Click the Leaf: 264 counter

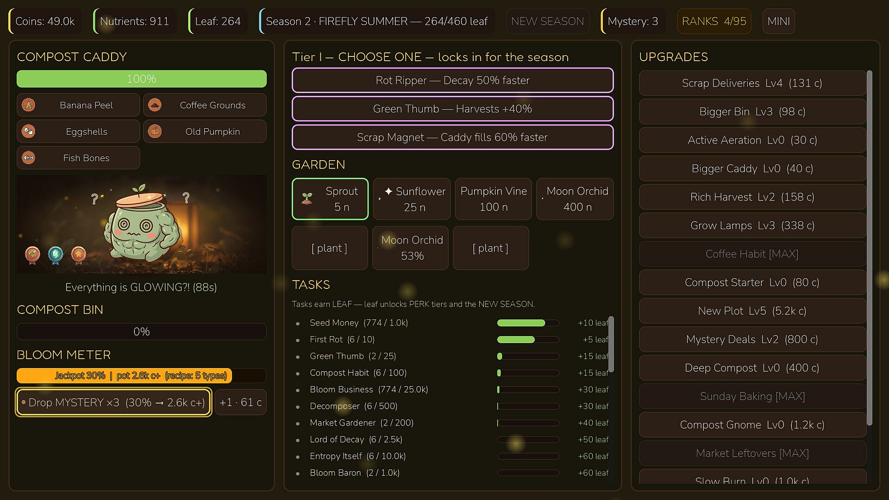click(x=218, y=21)
